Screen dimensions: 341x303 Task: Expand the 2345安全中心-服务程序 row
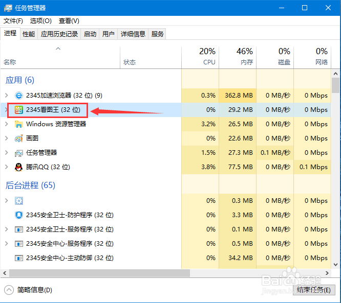point(7,244)
